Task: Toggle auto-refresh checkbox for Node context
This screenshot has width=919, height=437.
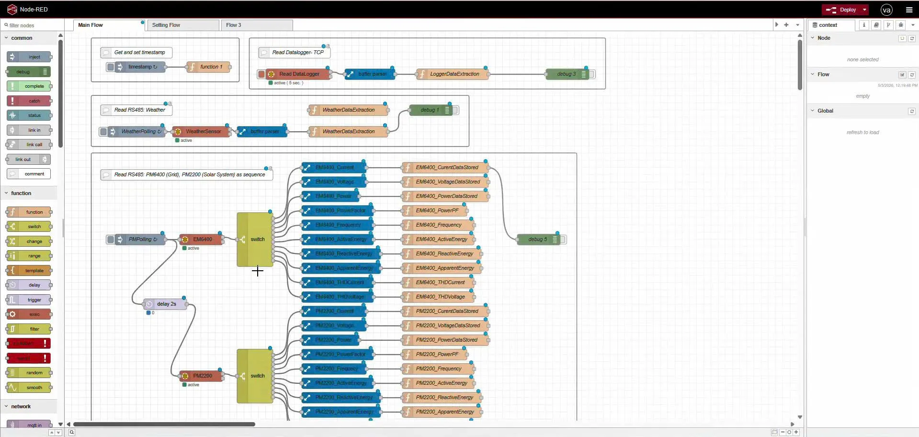Action: coord(902,38)
